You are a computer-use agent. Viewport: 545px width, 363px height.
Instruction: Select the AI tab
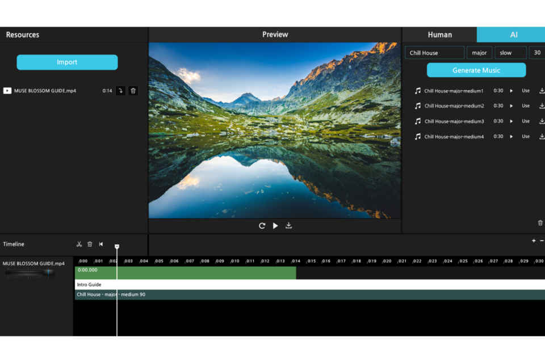click(x=513, y=35)
